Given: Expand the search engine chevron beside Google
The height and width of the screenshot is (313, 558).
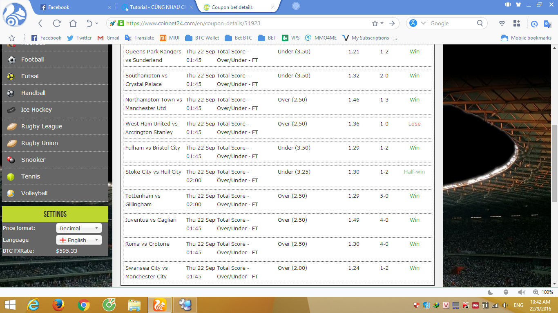Looking at the screenshot, I should pyautogui.click(x=423, y=23).
